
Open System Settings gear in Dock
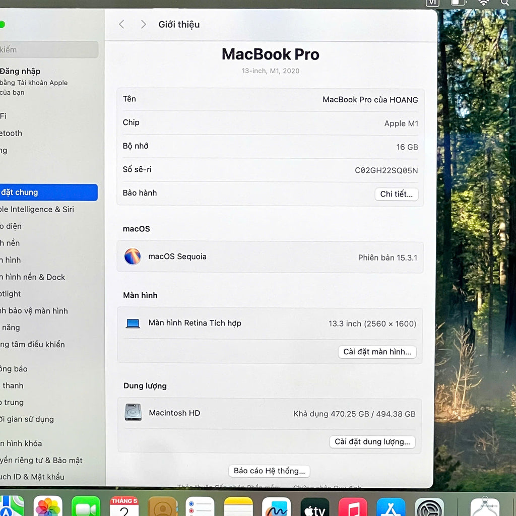(429, 507)
